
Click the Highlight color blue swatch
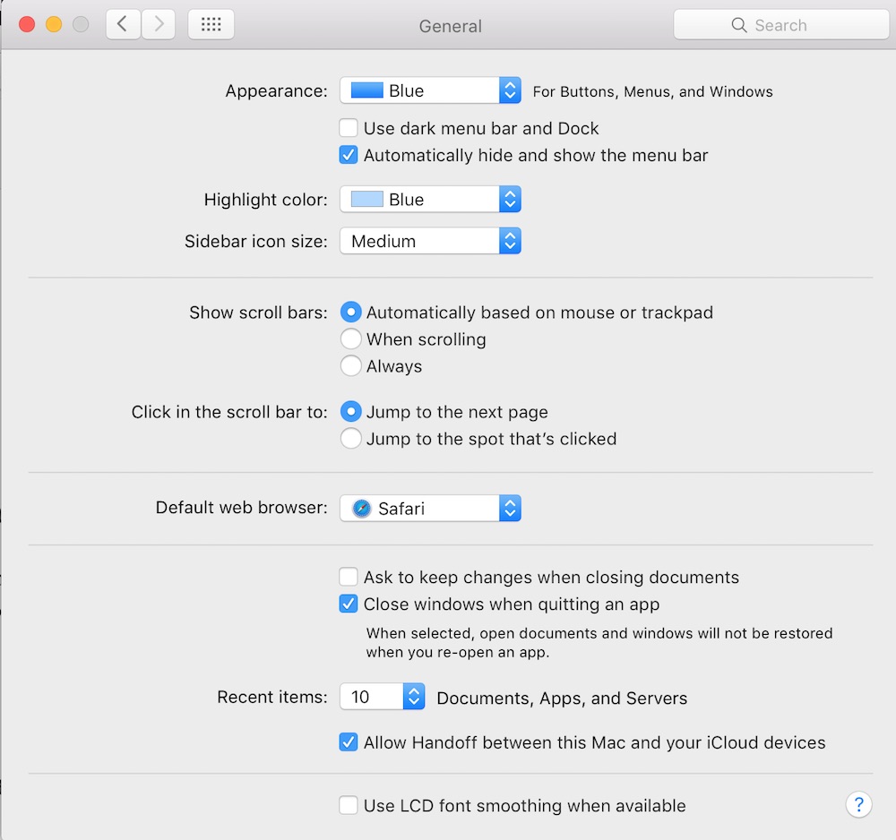pyautogui.click(x=366, y=200)
